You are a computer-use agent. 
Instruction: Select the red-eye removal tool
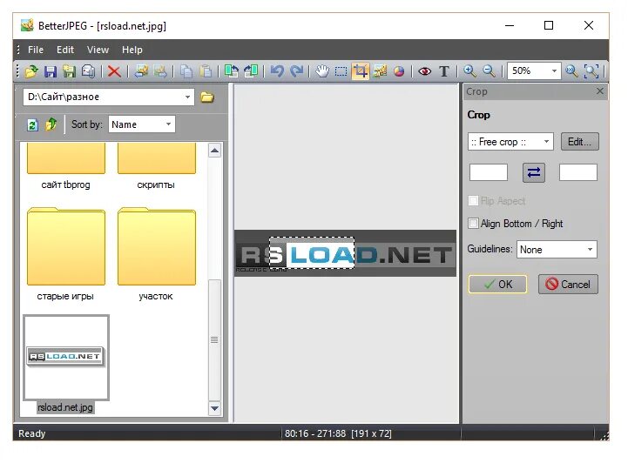click(x=424, y=71)
